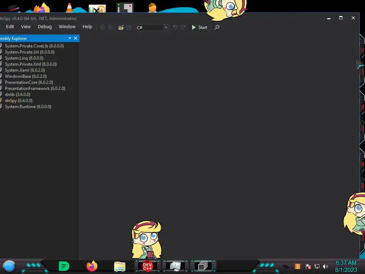Click the HxD desktop icon
Viewport: 365px width, 274px height.
(97, 9)
